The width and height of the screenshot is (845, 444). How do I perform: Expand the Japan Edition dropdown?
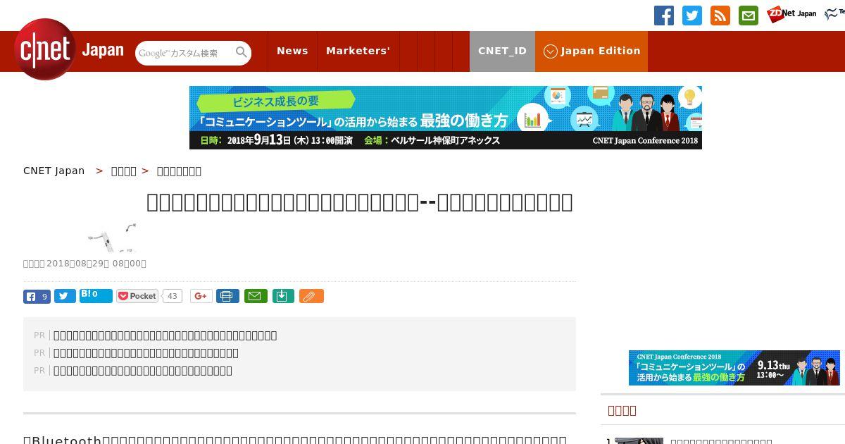point(591,51)
